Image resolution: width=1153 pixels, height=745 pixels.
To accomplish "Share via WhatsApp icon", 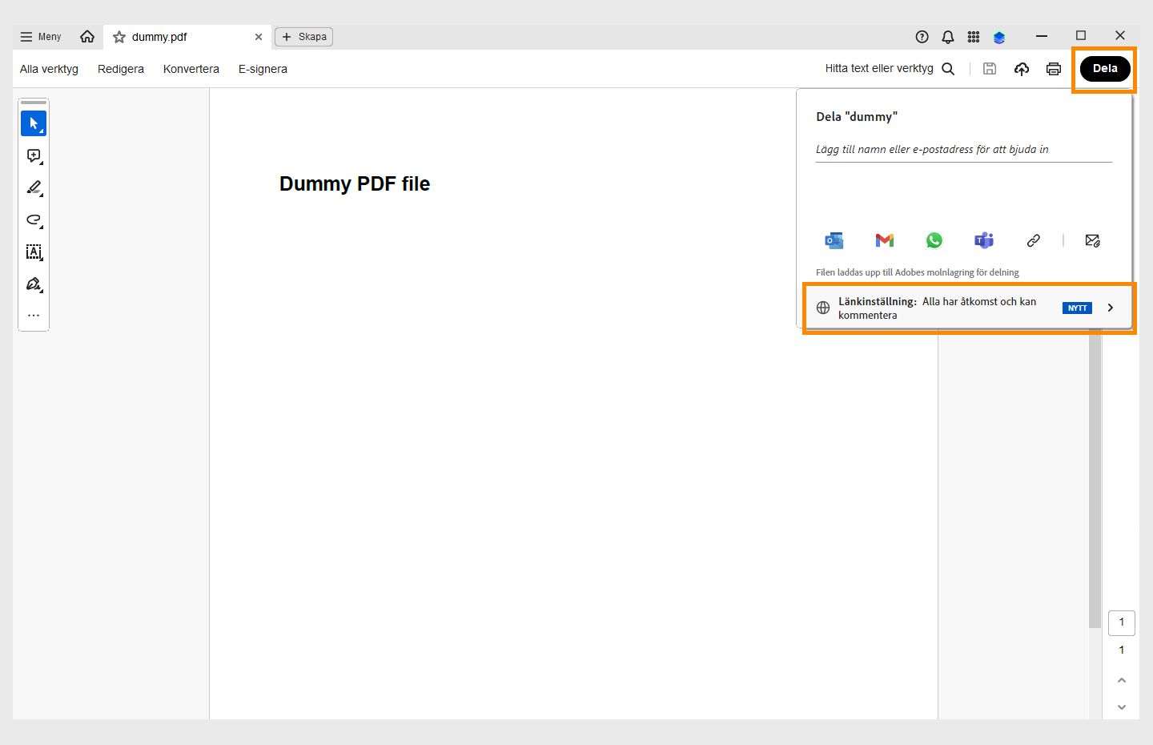I will pyautogui.click(x=934, y=240).
